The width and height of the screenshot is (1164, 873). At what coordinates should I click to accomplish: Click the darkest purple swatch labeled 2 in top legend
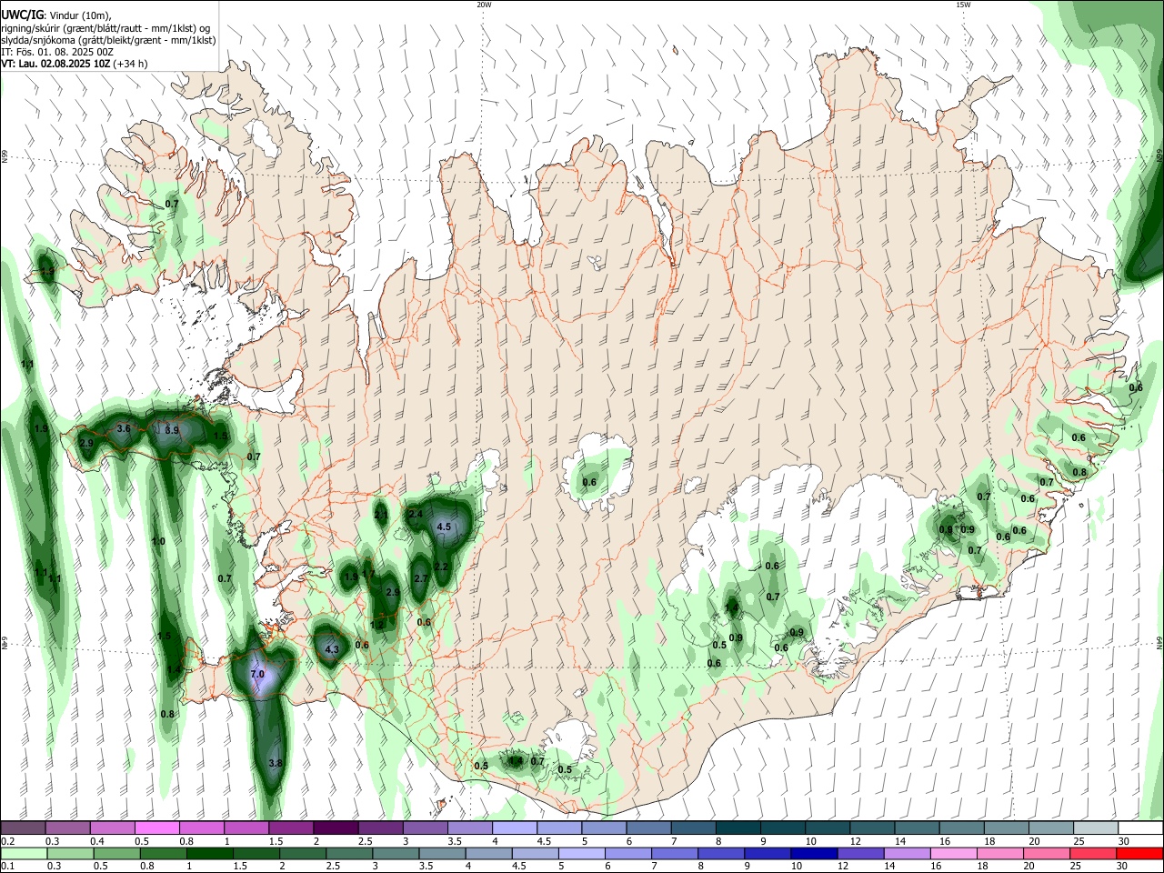coord(336,828)
